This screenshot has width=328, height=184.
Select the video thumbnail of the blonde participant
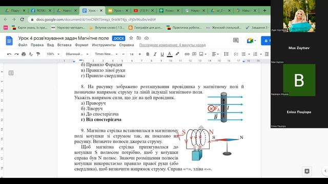(x=299, y=16)
